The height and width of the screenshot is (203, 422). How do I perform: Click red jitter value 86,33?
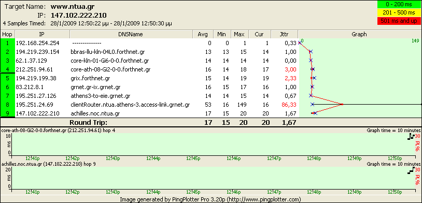click(x=289, y=105)
